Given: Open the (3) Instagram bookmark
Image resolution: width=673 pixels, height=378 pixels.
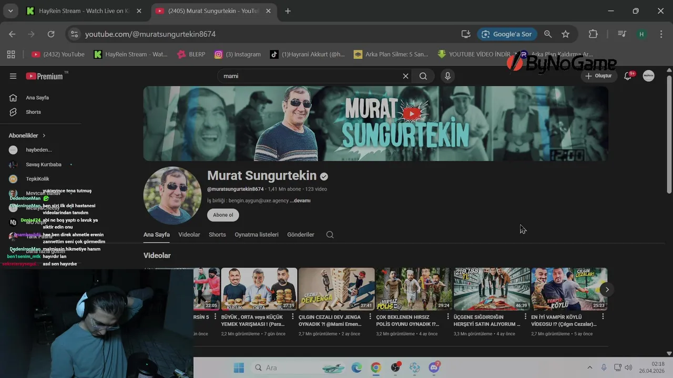Looking at the screenshot, I should coord(238,54).
